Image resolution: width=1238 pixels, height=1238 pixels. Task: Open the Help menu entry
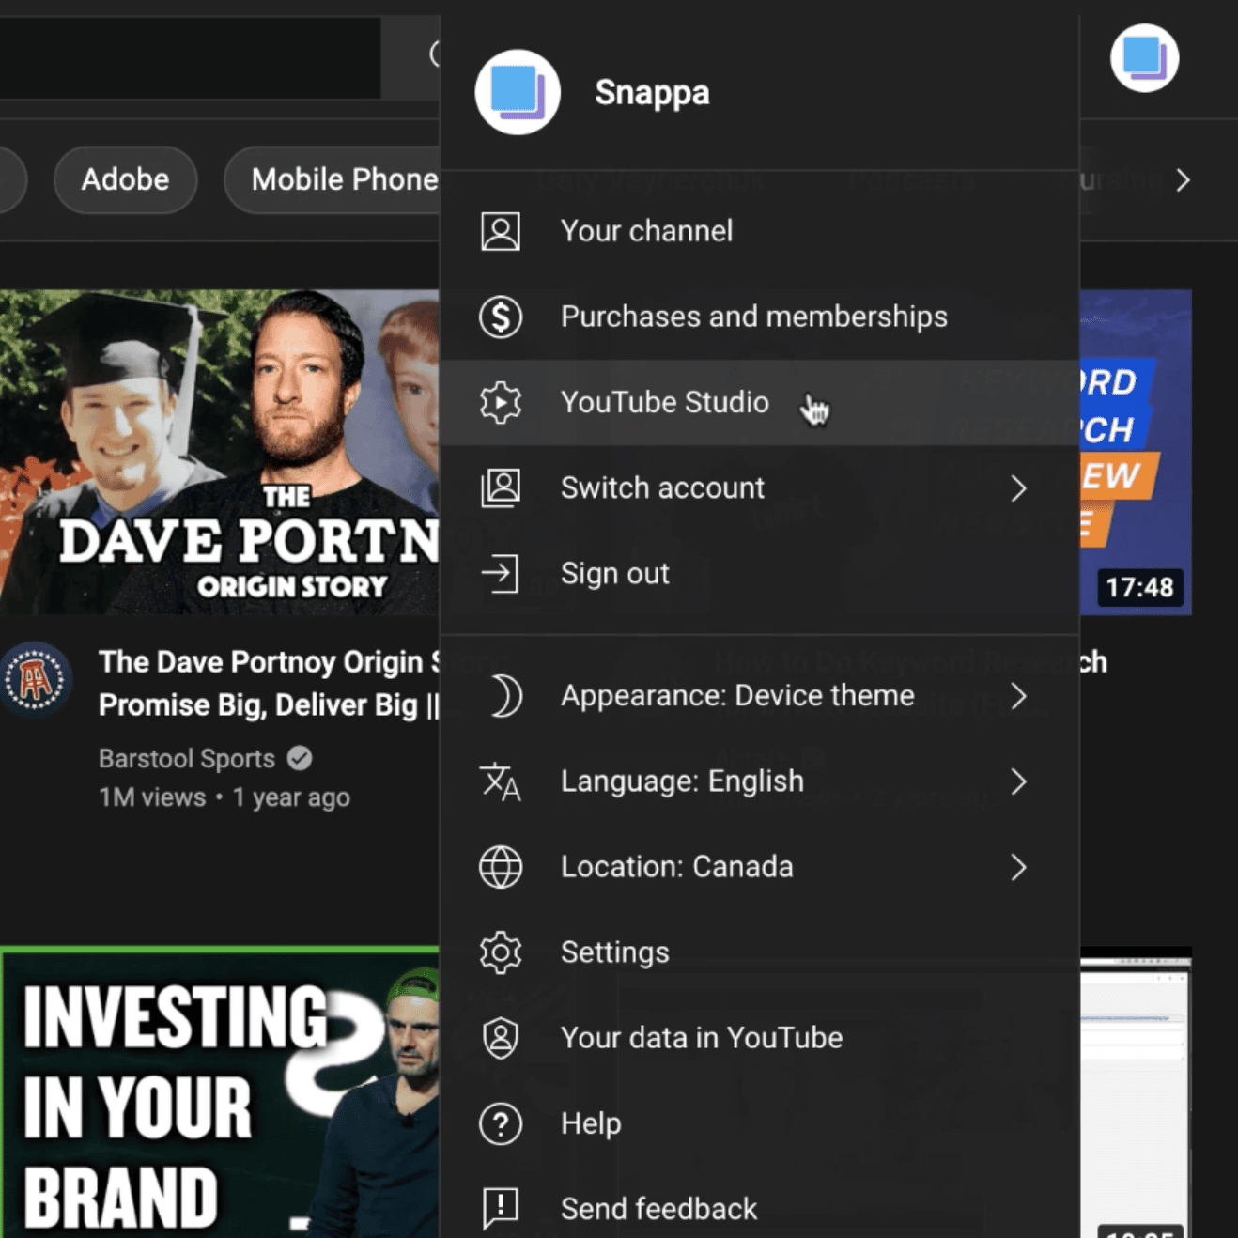tap(759, 1123)
